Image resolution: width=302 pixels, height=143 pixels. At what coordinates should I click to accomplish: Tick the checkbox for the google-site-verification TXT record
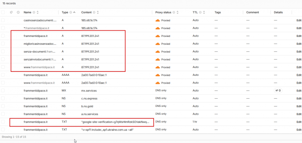[x=3, y=122]
